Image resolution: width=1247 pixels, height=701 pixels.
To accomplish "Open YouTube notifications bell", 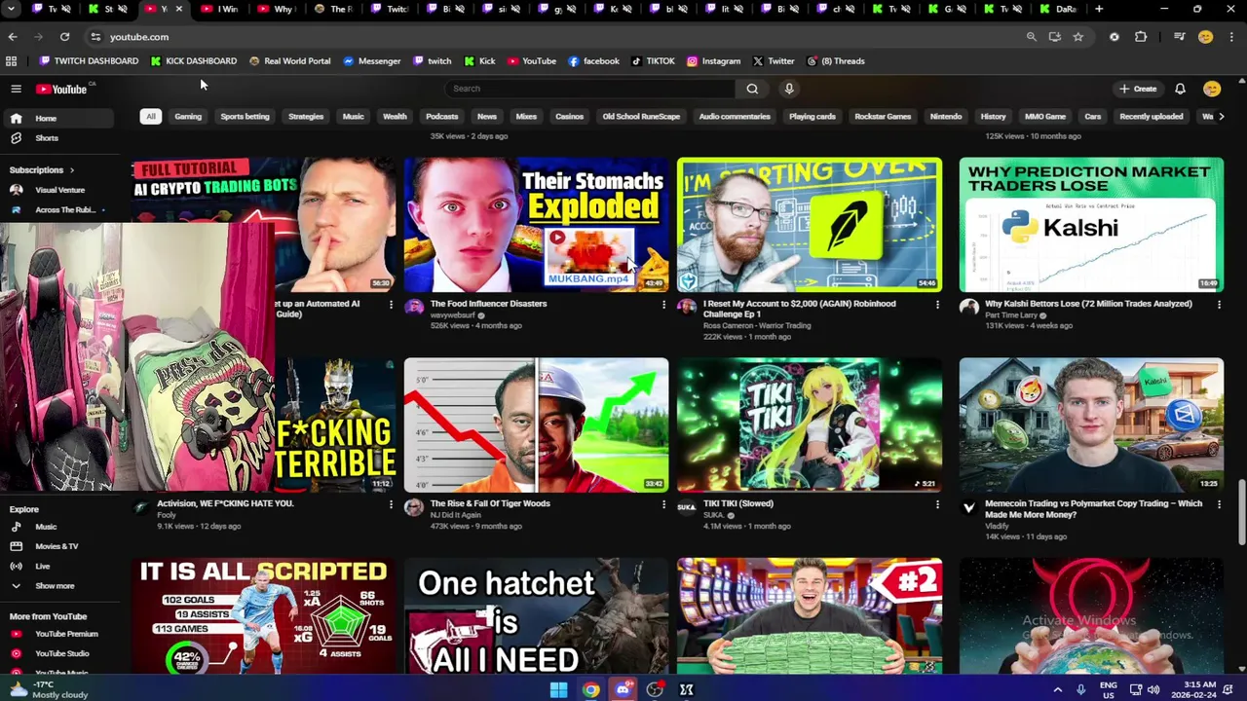I will (1180, 89).
